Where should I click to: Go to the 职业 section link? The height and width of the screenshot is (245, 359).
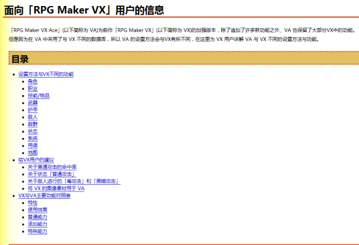click(x=33, y=88)
